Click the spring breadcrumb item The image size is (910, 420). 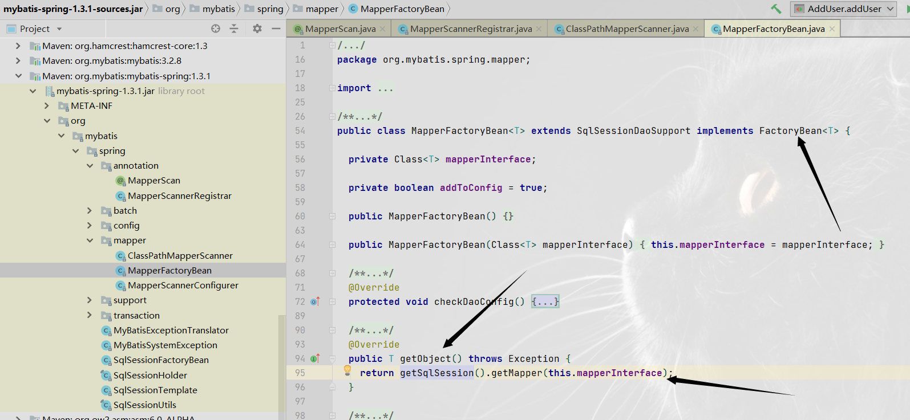coord(264,9)
